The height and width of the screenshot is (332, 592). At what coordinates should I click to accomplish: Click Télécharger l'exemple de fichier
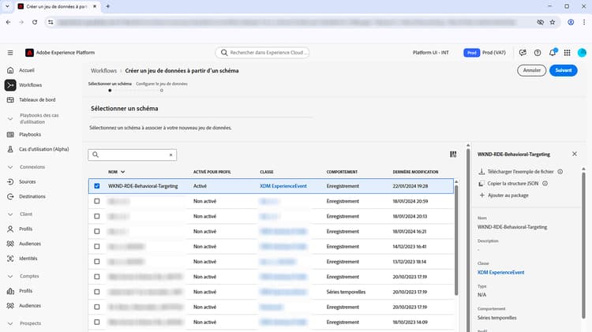coord(520,172)
